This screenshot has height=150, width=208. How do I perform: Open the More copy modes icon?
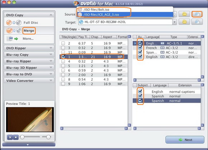pyautogui.click(x=12, y=39)
